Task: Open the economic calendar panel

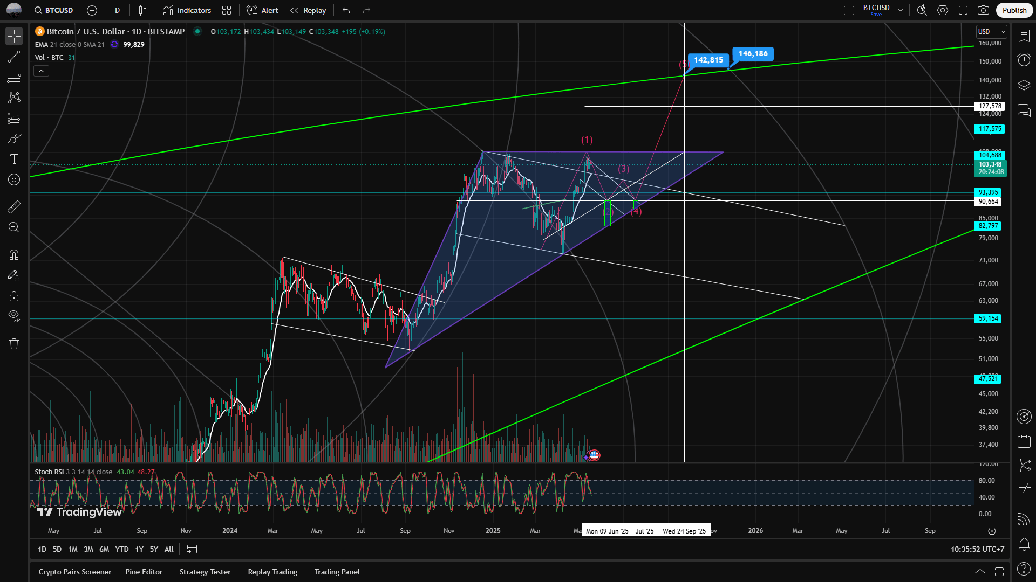Action: click(1024, 441)
